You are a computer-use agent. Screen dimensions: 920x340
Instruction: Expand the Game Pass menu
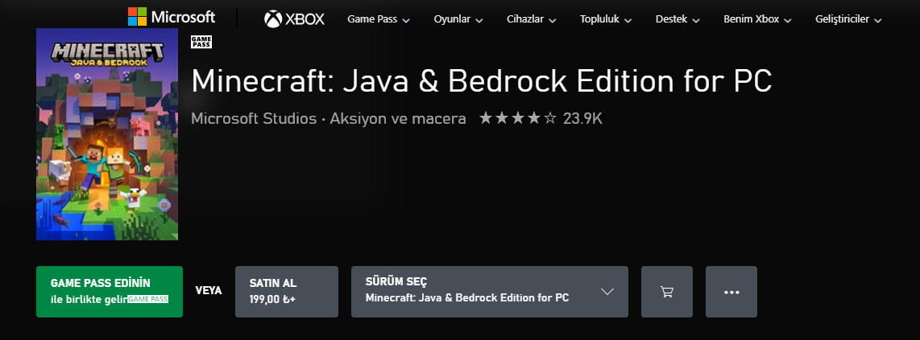coord(378,18)
